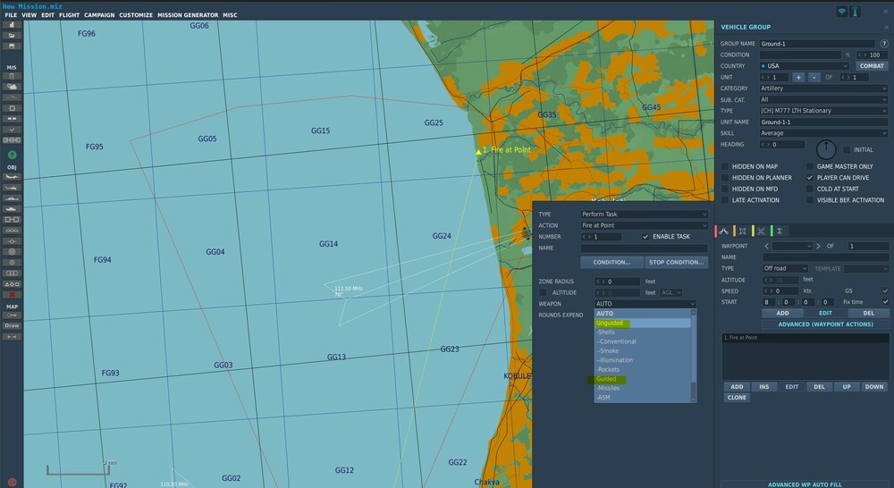The image size is (894, 488).
Task: Open the Mission Generator menu
Action: click(x=188, y=15)
